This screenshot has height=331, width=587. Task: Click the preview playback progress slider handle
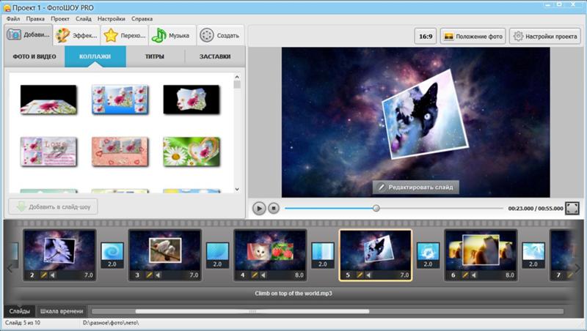376,208
